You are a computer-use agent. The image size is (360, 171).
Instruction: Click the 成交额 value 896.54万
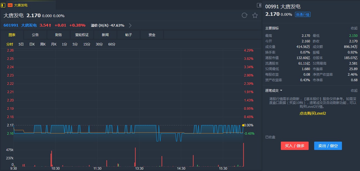click(x=351, y=47)
